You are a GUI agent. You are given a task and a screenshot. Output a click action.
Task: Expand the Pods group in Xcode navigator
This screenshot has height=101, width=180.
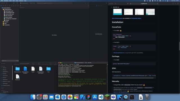3,23
